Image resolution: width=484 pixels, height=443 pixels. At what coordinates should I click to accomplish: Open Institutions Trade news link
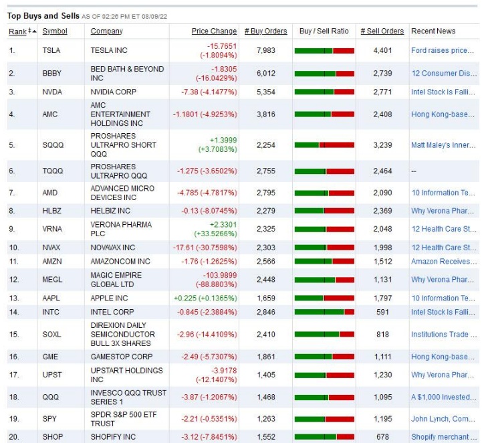click(x=444, y=335)
